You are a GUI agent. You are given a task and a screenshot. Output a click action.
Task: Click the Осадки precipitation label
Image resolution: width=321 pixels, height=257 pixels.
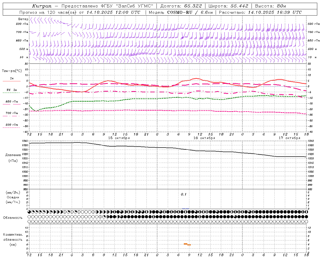(13, 197)
